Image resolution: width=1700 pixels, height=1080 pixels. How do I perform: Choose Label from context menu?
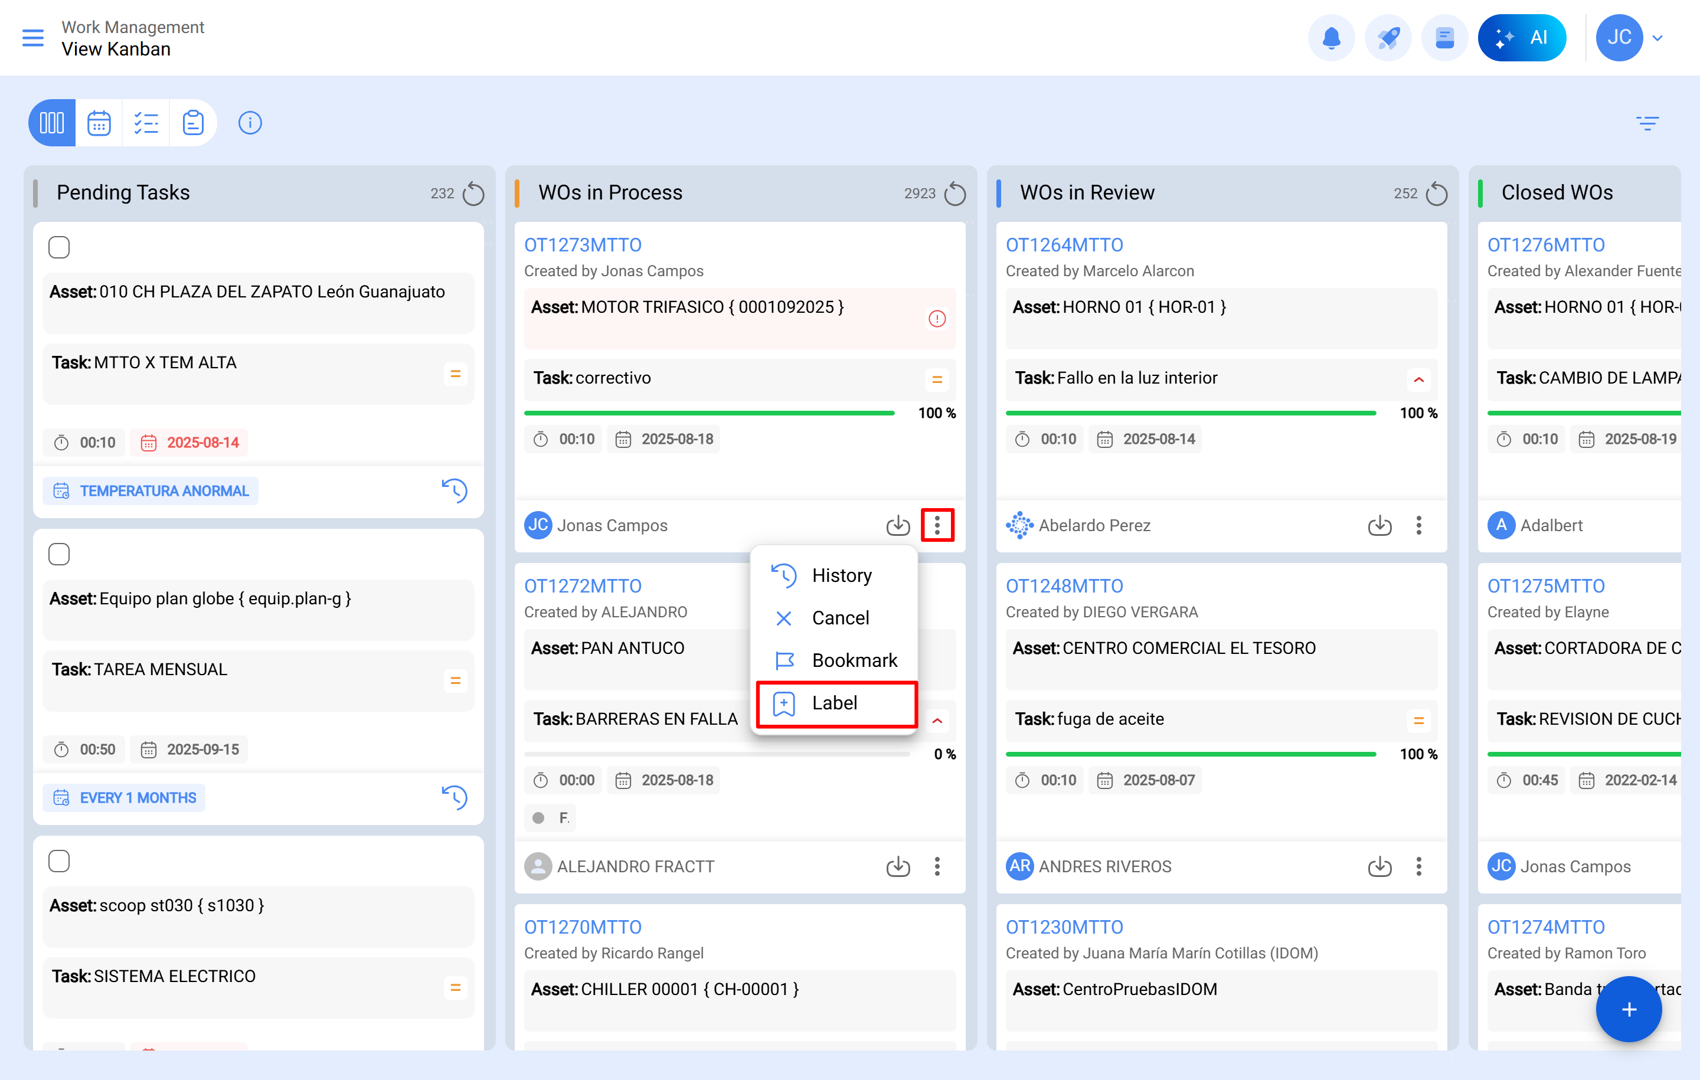pos(836,703)
